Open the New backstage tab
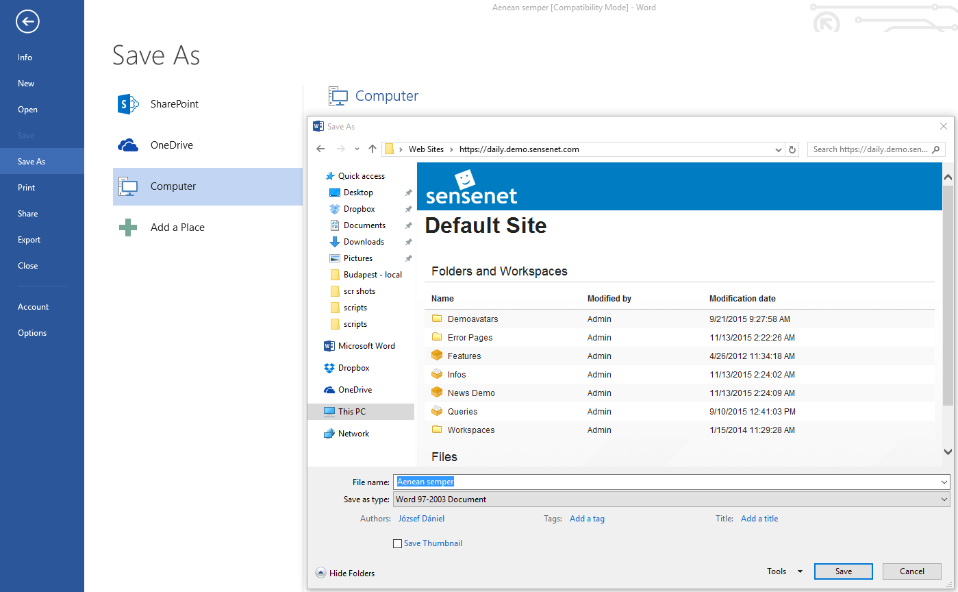The width and height of the screenshot is (958, 592). click(x=42, y=84)
